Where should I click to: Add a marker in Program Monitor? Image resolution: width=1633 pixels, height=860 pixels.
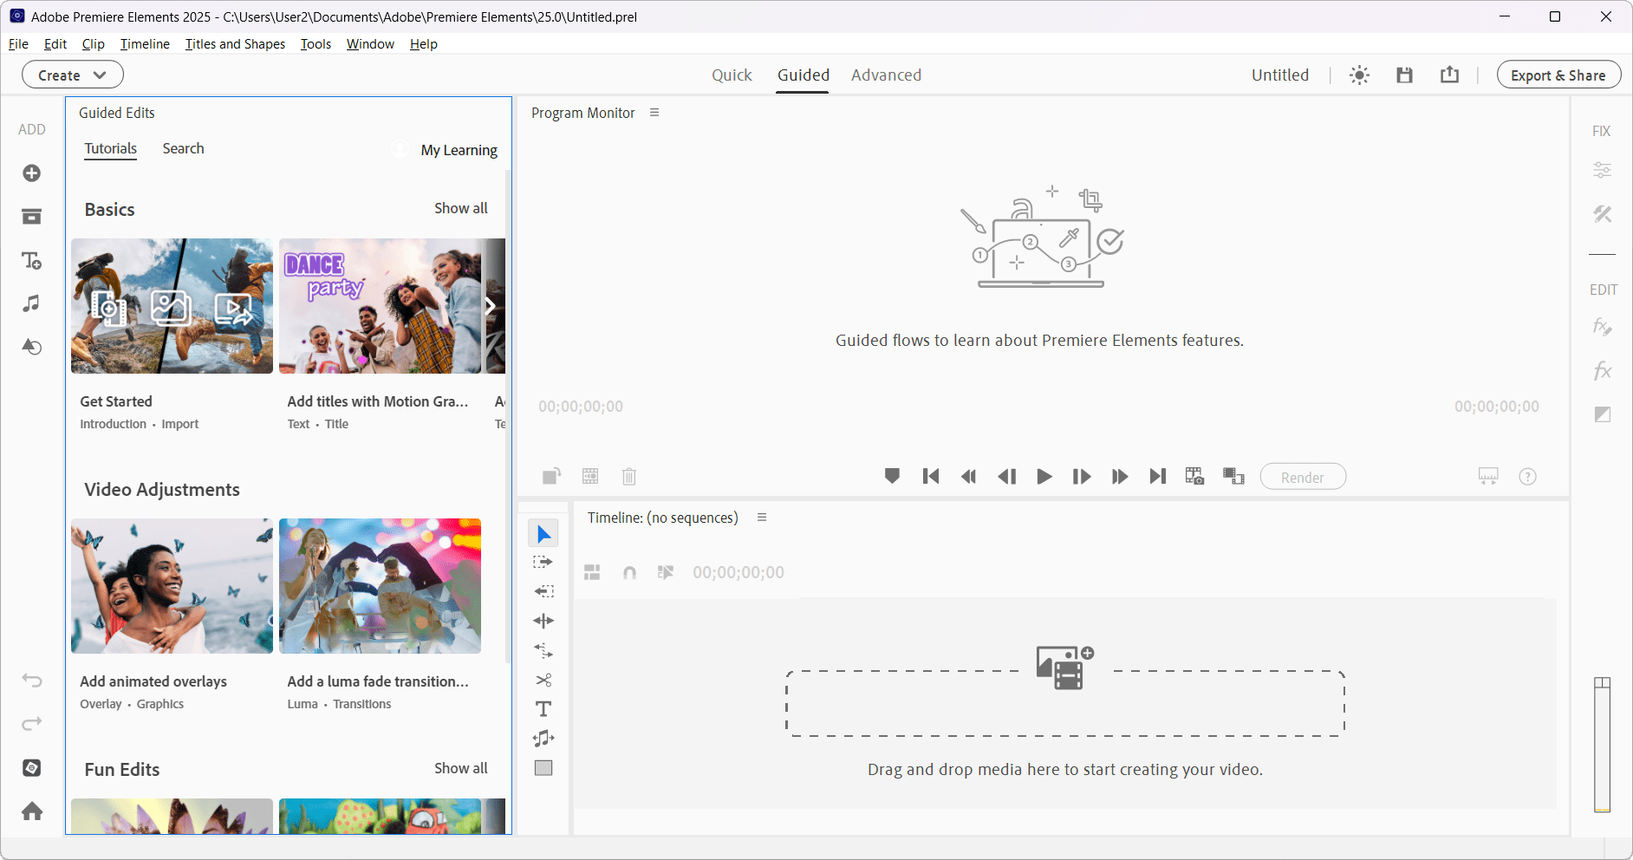pos(892,476)
